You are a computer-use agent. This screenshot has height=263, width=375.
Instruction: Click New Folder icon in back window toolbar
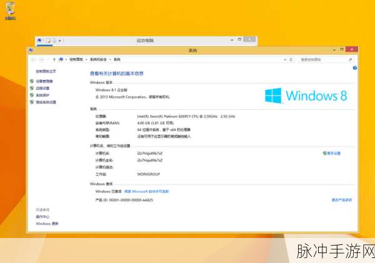[x=54, y=41]
